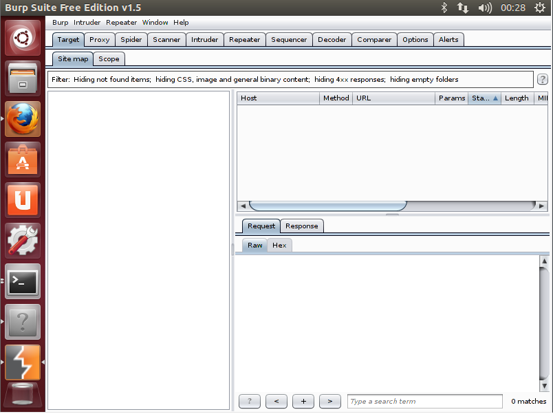Click the table's horizontal scrollbar thumb
The height and width of the screenshot is (414, 553).
tap(328, 206)
